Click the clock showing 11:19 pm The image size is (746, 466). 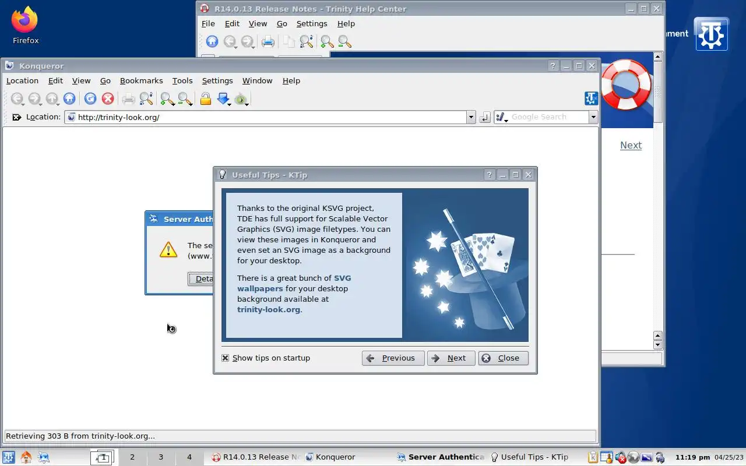point(692,457)
